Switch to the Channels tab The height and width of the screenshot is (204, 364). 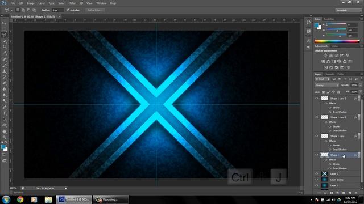click(329, 74)
